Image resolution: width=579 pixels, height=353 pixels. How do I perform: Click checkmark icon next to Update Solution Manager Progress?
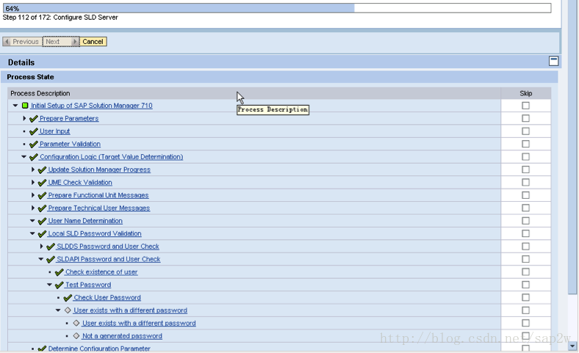click(x=42, y=170)
